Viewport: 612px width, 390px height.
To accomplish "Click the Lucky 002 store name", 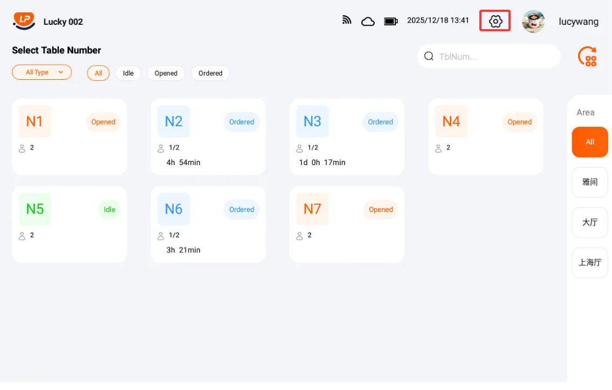I will coord(63,22).
